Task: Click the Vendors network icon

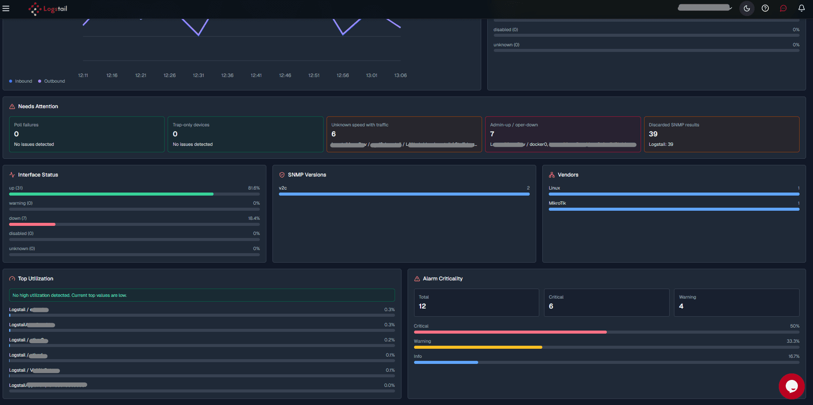Action: point(552,175)
